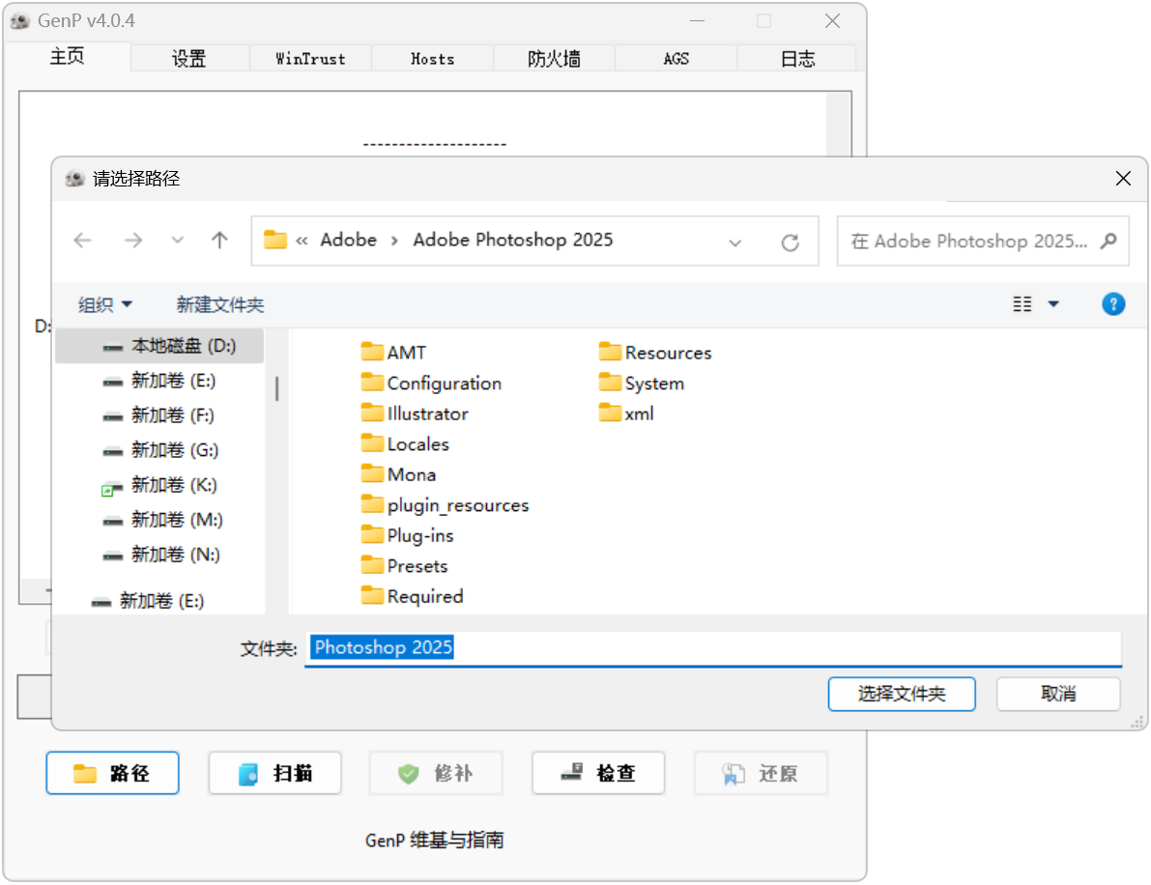Open GenP 维基与指南 link
This screenshot has height=885, width=1151.
435,840
